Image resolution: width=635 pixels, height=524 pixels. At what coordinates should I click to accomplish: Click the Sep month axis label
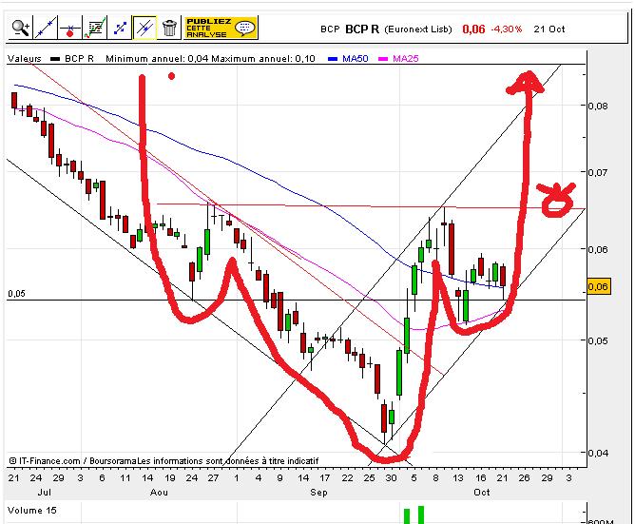318,493
